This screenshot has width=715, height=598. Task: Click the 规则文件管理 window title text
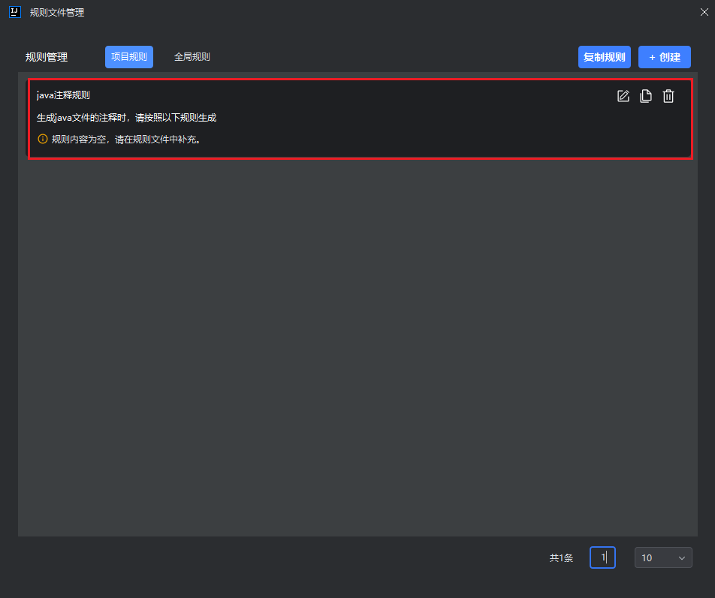[x=57, y=12]
